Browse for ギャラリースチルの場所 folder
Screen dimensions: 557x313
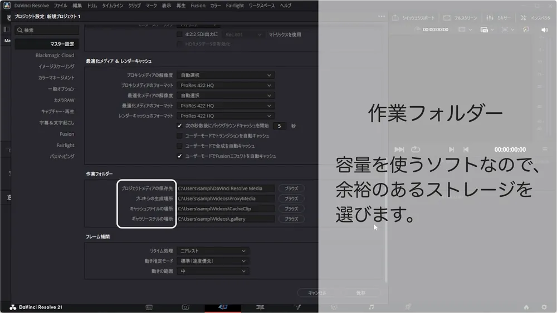pyautogui.click(x=291, y=218)
